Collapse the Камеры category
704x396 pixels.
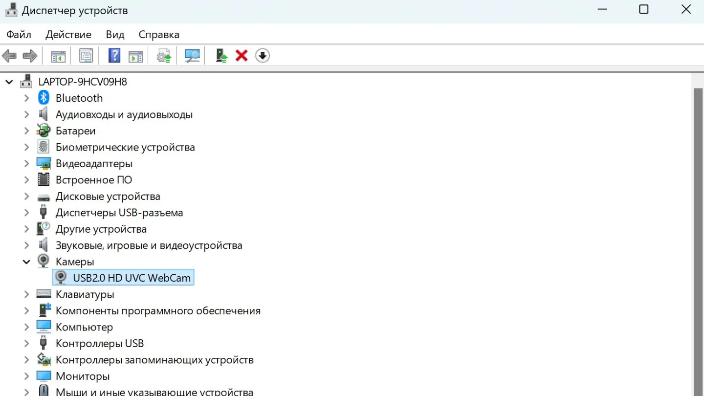point(27,262)
